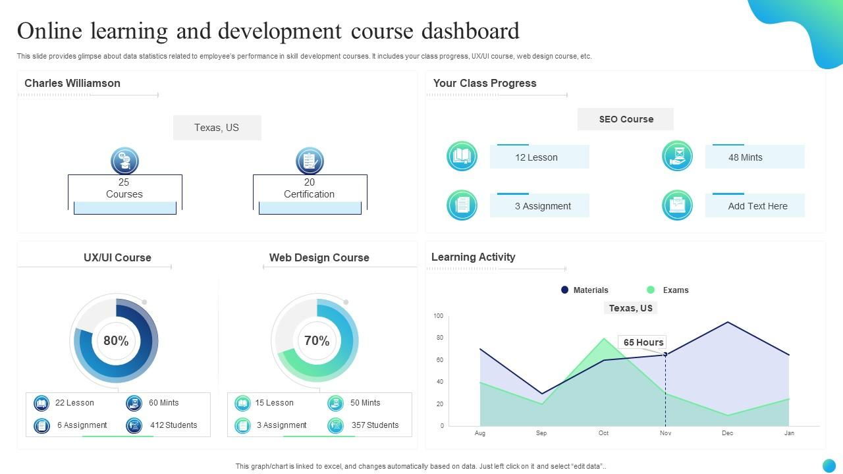Select the SEO Course label

[626, 119]
